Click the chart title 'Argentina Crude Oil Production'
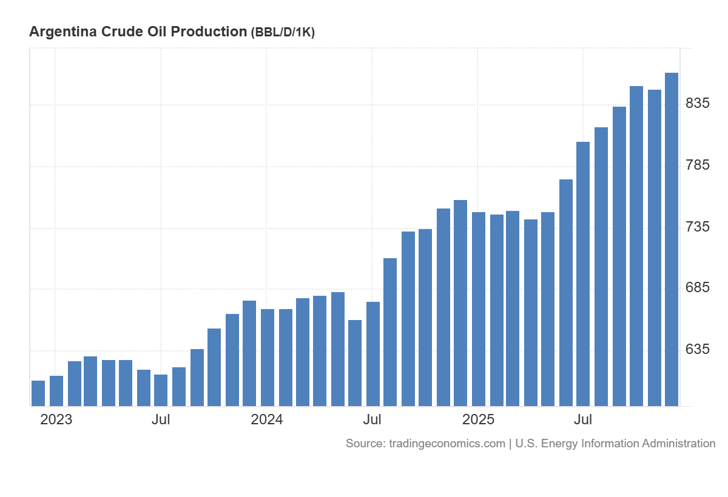728x497 pixels. [x=138, y=32]
